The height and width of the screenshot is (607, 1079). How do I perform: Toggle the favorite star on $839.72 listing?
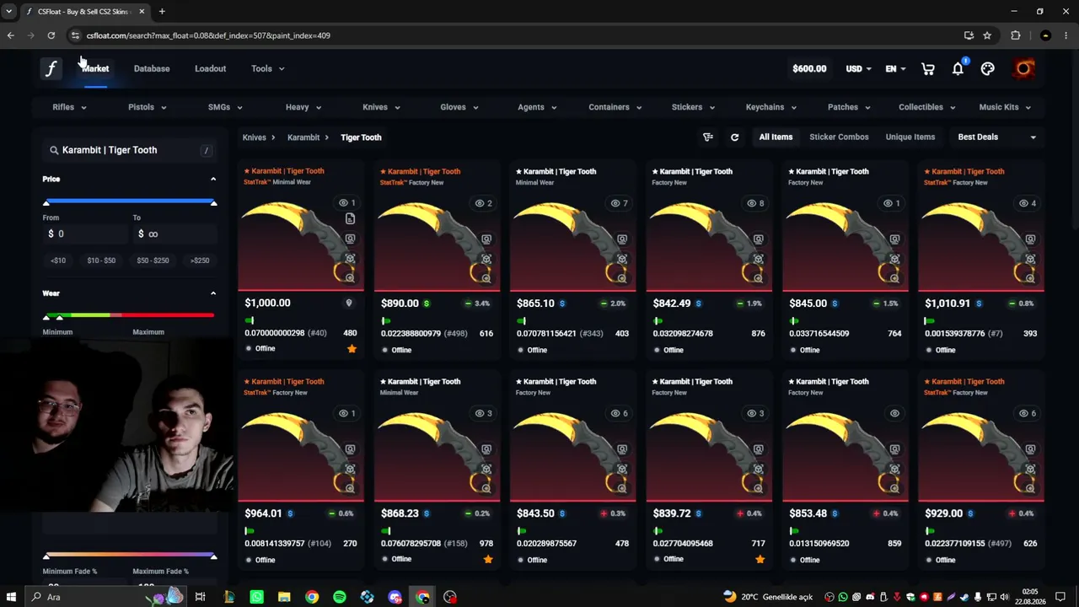[x=760, y=559]
